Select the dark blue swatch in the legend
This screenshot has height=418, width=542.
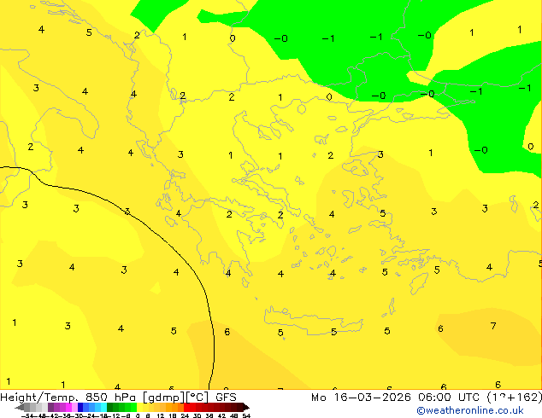80,407
